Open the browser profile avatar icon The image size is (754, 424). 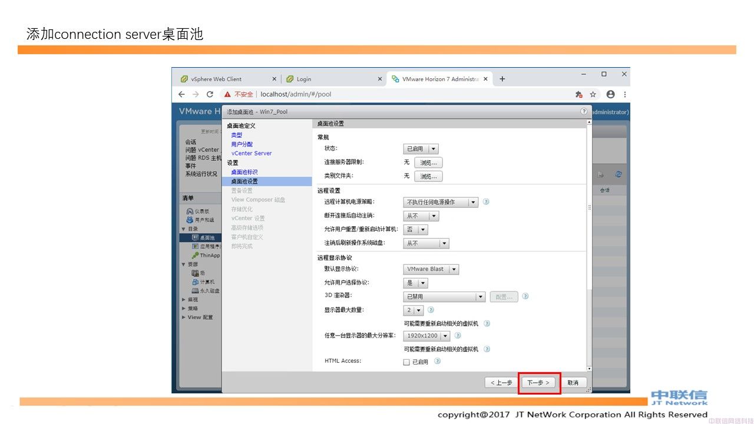[x=610, y=94]
